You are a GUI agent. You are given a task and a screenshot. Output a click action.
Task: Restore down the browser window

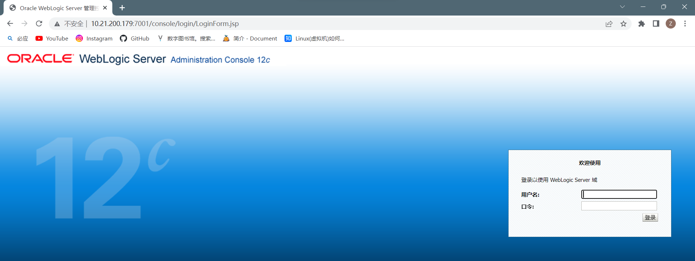tap(664, 7)
